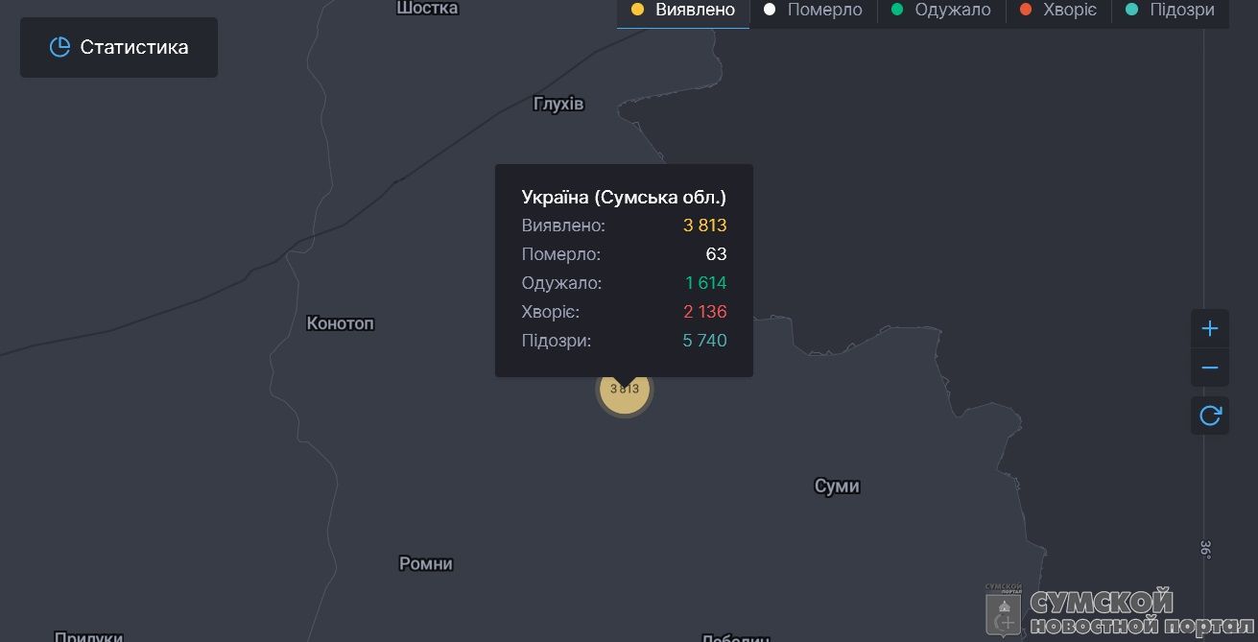The image size is (1258, 642).
Task: Click the red dot beside Хворіє
Action: (x=1026, y=11)
